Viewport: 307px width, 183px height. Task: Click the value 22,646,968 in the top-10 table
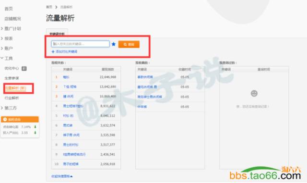point(108,77)
